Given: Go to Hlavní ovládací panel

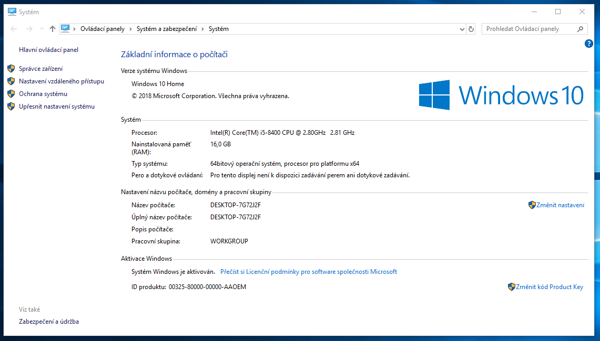Looking at the screenshot, I should (48, 50).
